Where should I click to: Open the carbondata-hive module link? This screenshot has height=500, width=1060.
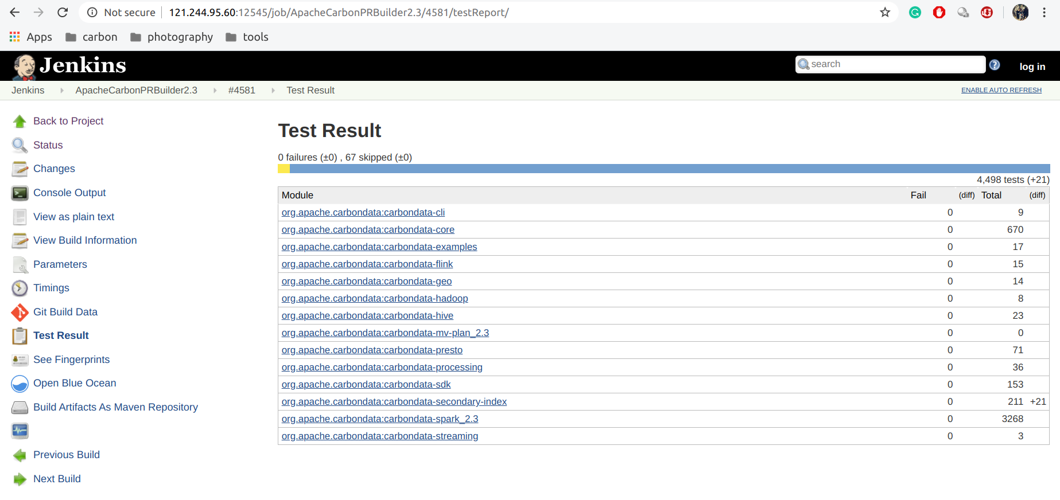point(367,316)
